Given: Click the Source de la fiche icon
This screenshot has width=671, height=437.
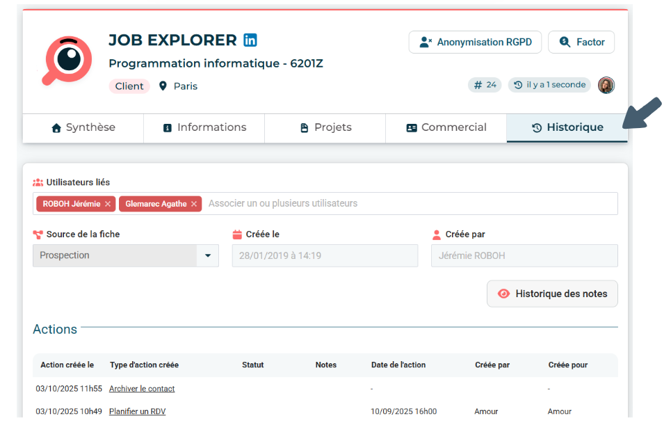Looking at the screenshot, I should (x=38, y=235).
